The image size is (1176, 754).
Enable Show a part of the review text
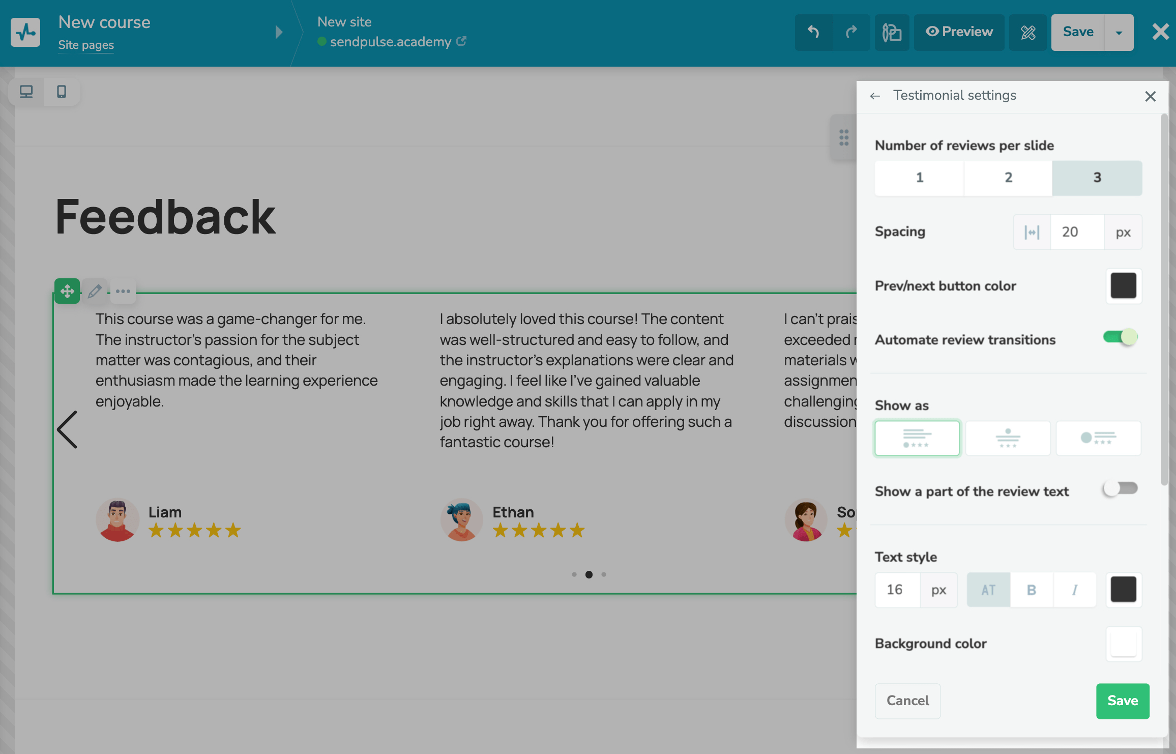(x=1120, y=489)
